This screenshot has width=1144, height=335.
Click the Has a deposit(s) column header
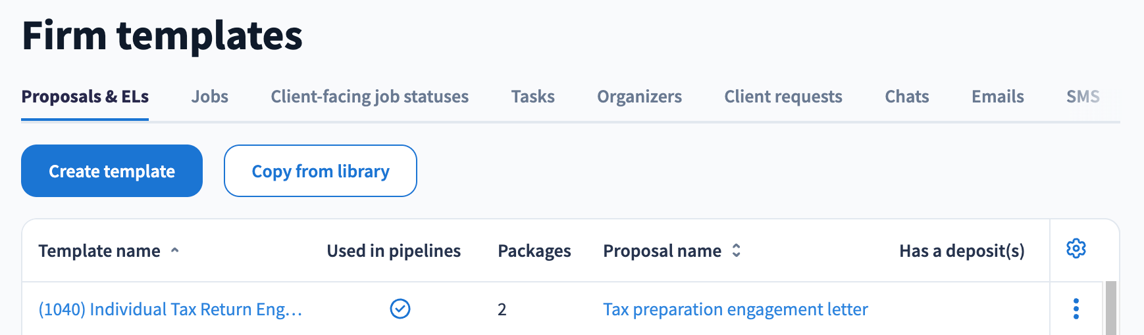(x=962, y=251)
